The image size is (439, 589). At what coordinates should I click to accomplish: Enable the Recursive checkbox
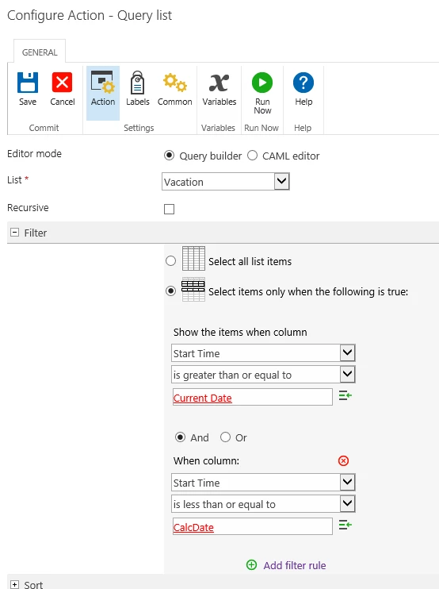pyautogui.click(x=169, y=209)
